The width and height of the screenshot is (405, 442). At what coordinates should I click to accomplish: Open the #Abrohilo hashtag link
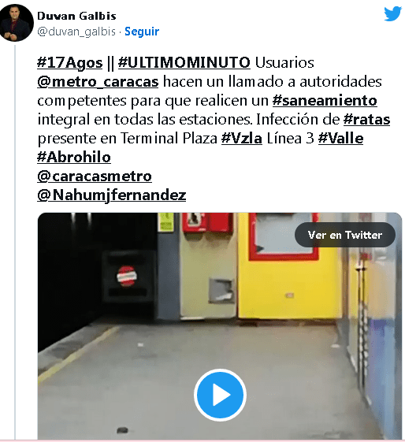point(74,157)
